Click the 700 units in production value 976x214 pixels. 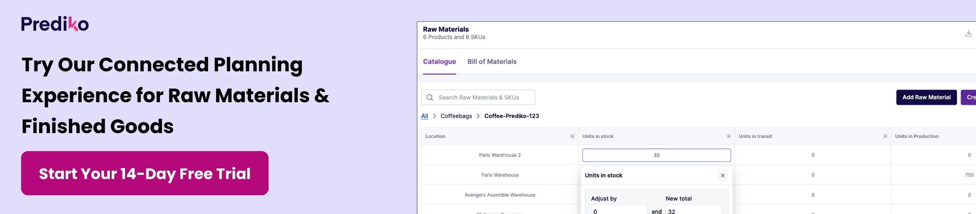969,175
